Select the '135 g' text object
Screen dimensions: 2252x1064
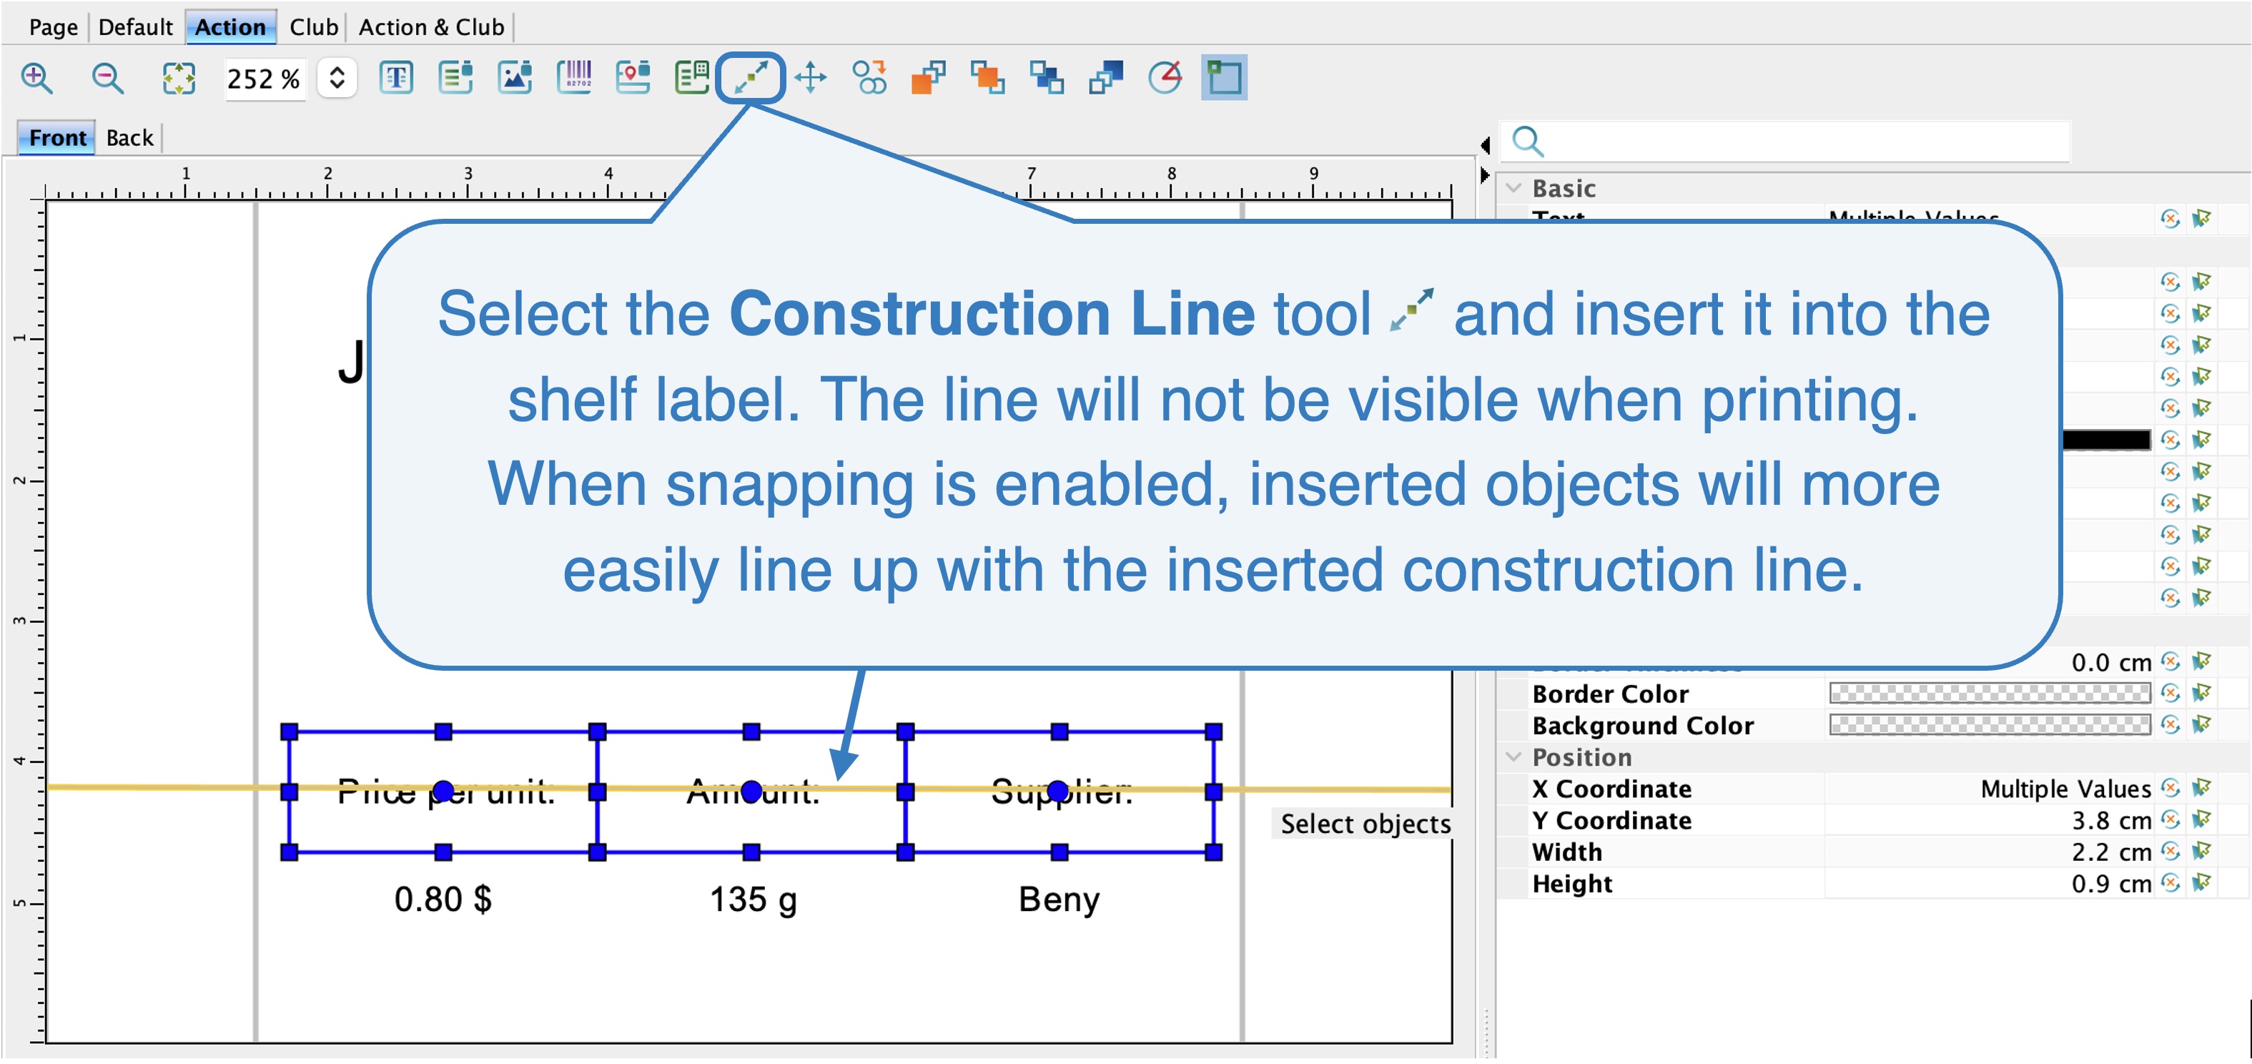753,900
